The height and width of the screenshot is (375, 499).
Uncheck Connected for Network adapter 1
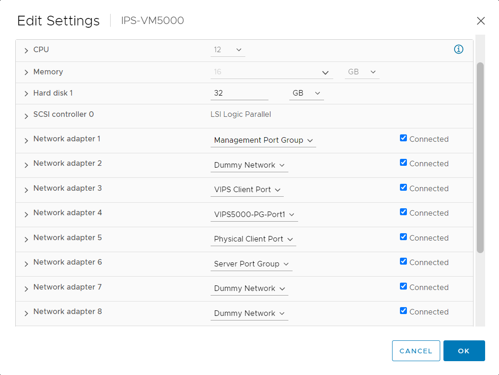(x=403, y=138)
